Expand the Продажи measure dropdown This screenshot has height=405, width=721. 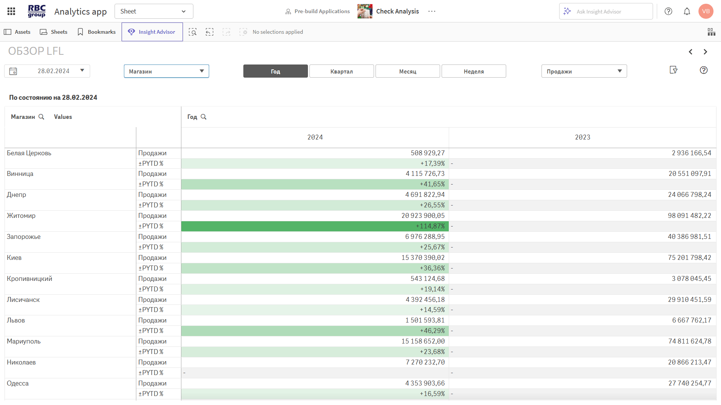(x=584, y=71)
